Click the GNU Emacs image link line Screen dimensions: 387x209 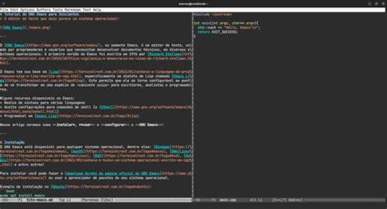[25, 27]
